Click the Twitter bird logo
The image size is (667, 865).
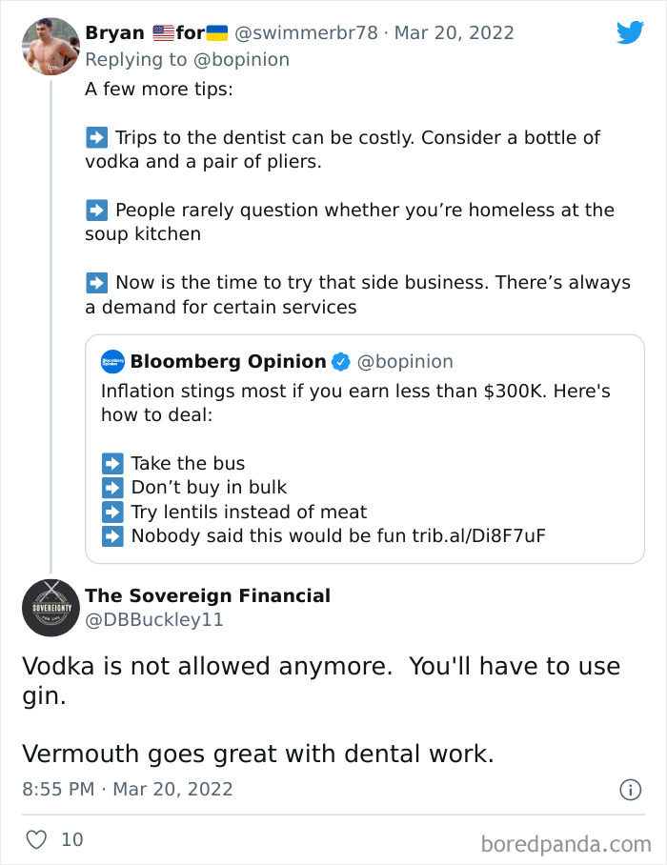(x=631, y=31)
